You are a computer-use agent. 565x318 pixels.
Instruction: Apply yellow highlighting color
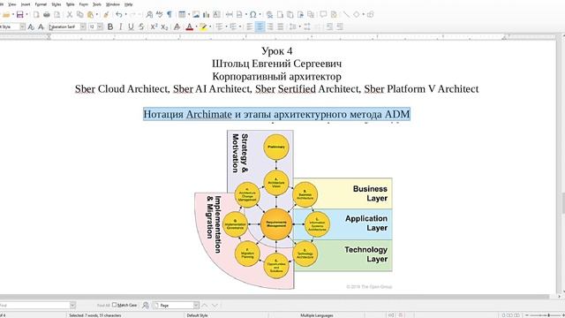pyautogui.click(x=203, y=26)
